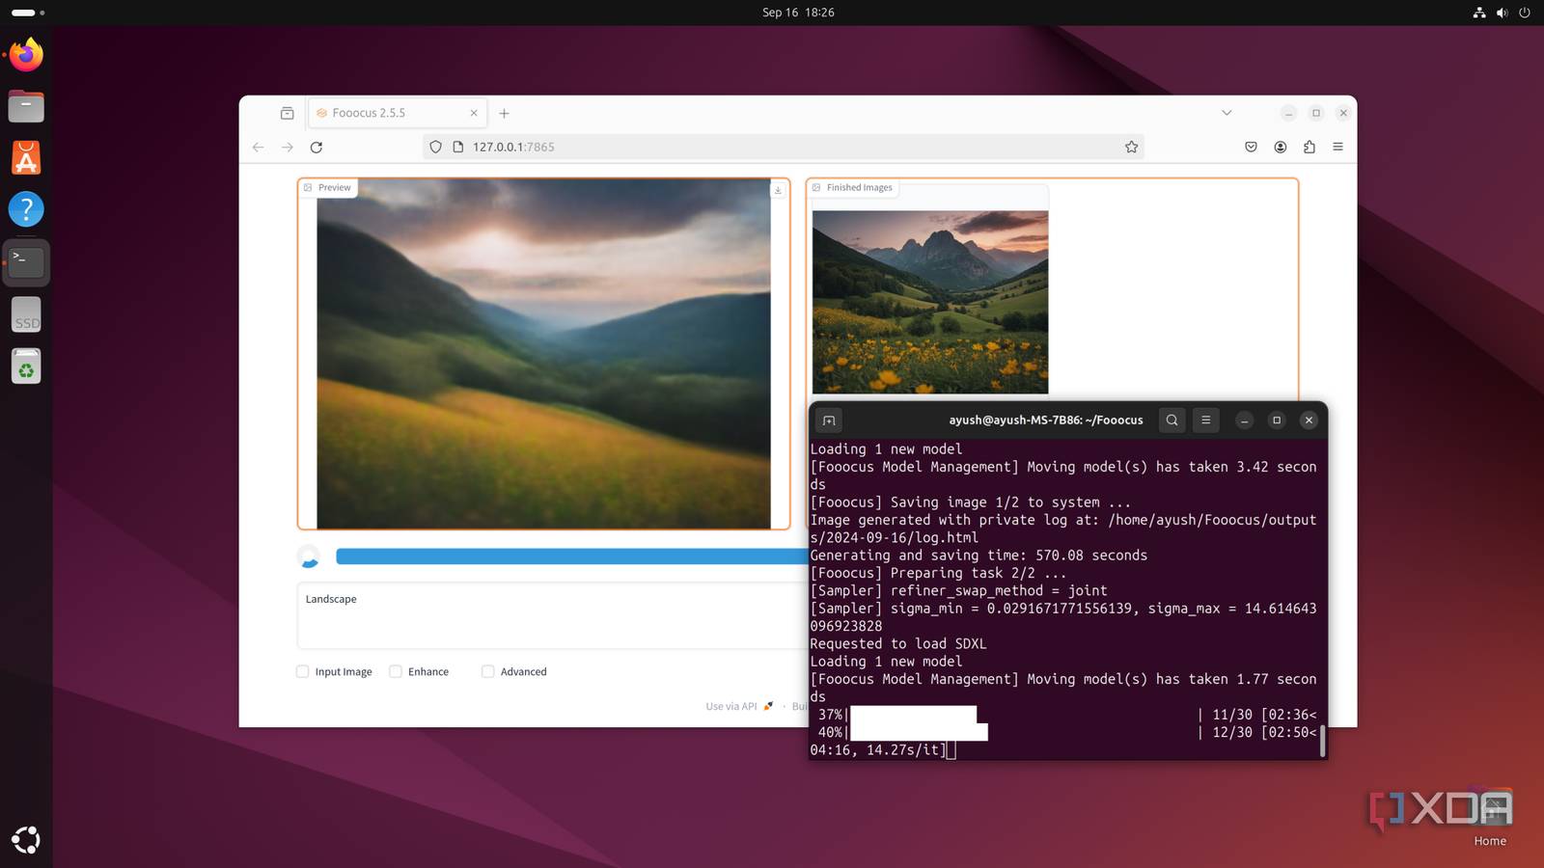
Task: Open a new browser tab
Action: [x=504, y=113]
